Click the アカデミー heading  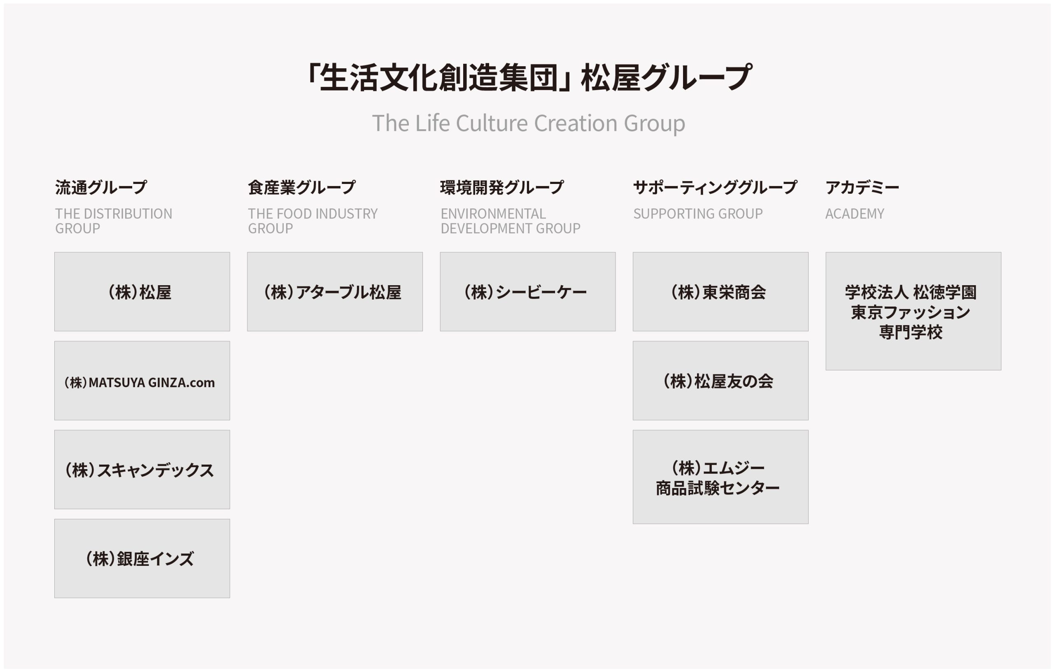click(x=862, y=187)
